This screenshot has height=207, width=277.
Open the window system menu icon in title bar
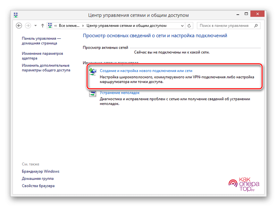(x=16, y=15)
